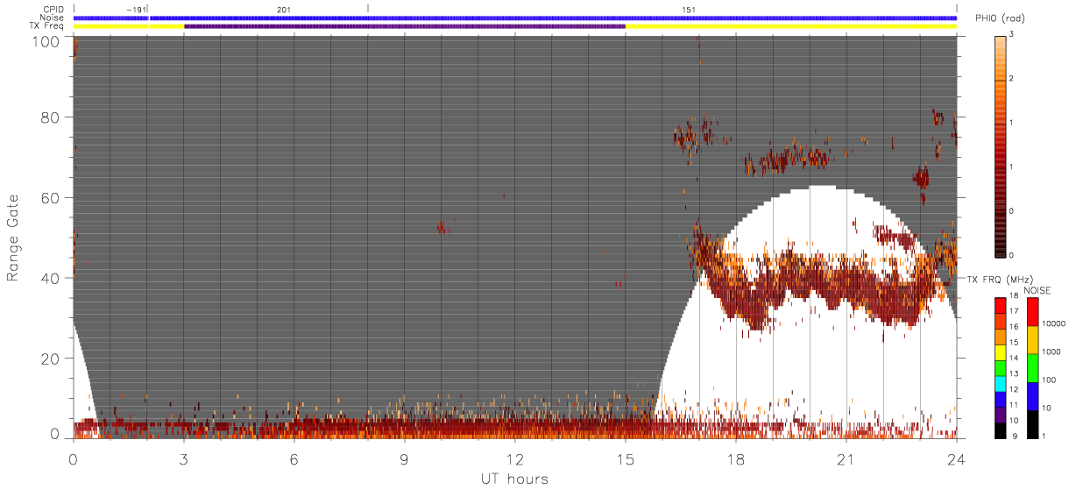
Task: Click the lightest top band of PHI0 colorbar
Action: (1001, 38)
